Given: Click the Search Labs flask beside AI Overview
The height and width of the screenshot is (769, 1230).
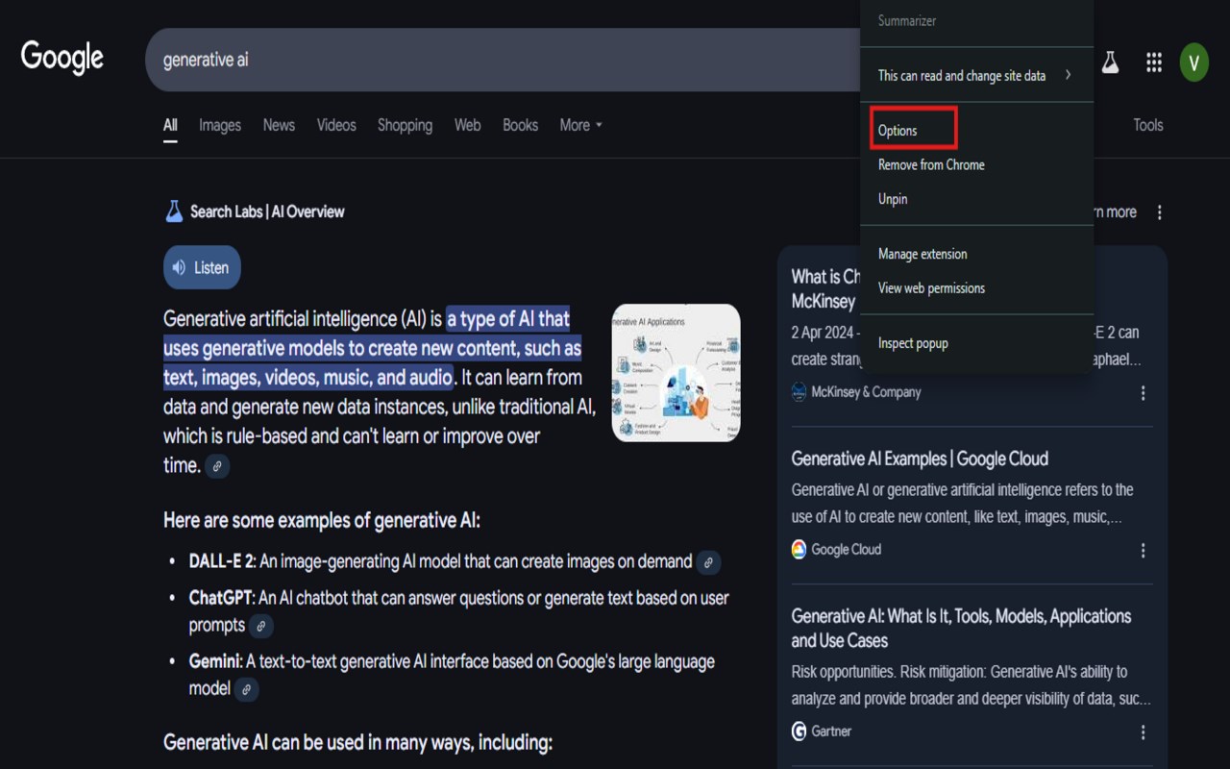Looking at the screenshot, I should (174, 211).
